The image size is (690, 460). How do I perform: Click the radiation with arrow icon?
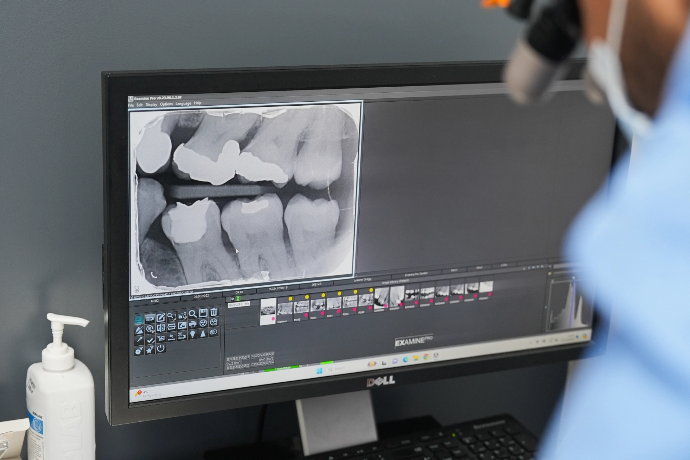click(x=213, y=322)
